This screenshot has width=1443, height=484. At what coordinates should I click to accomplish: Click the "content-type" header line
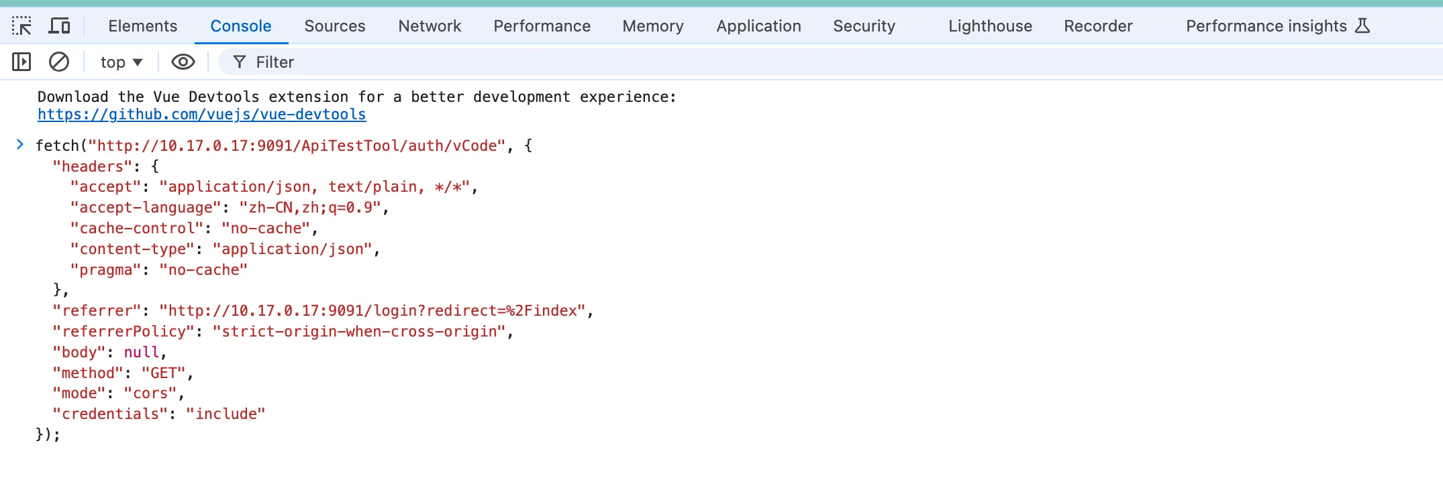(x=225, y=249)
